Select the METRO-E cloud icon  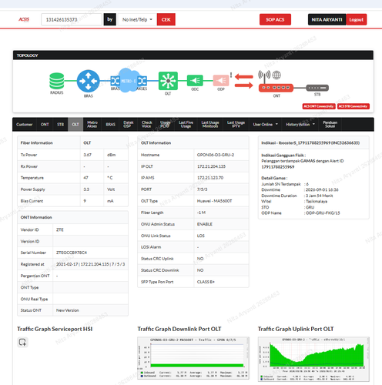[129, 81]
